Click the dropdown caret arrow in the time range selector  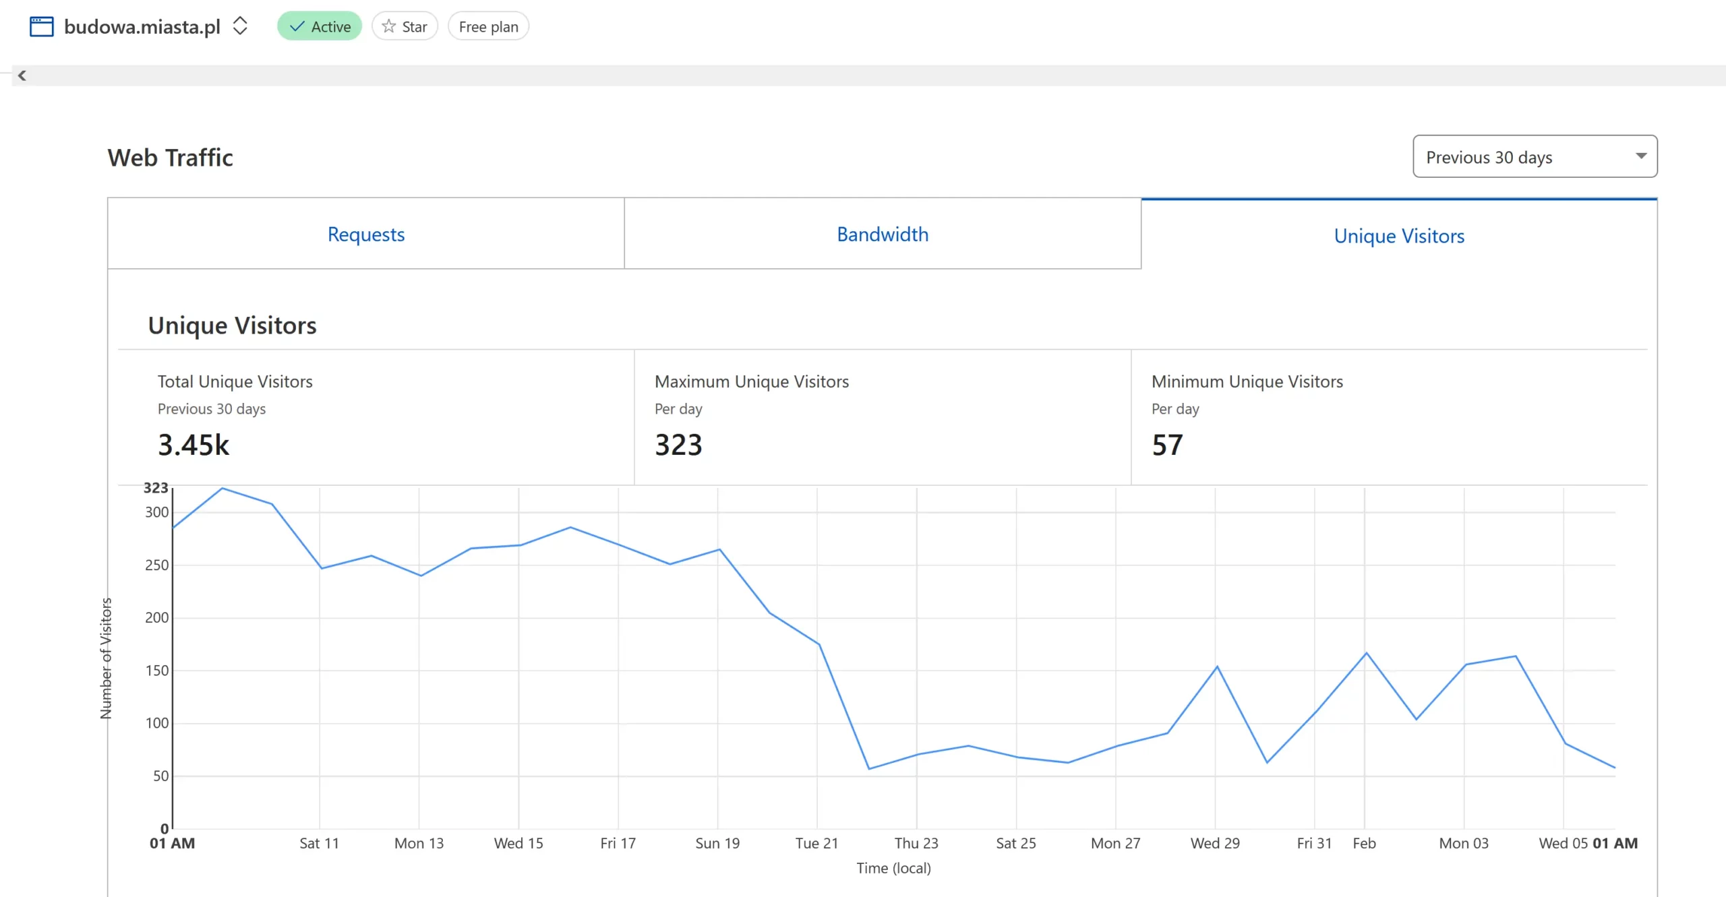tap(1641, 156)
